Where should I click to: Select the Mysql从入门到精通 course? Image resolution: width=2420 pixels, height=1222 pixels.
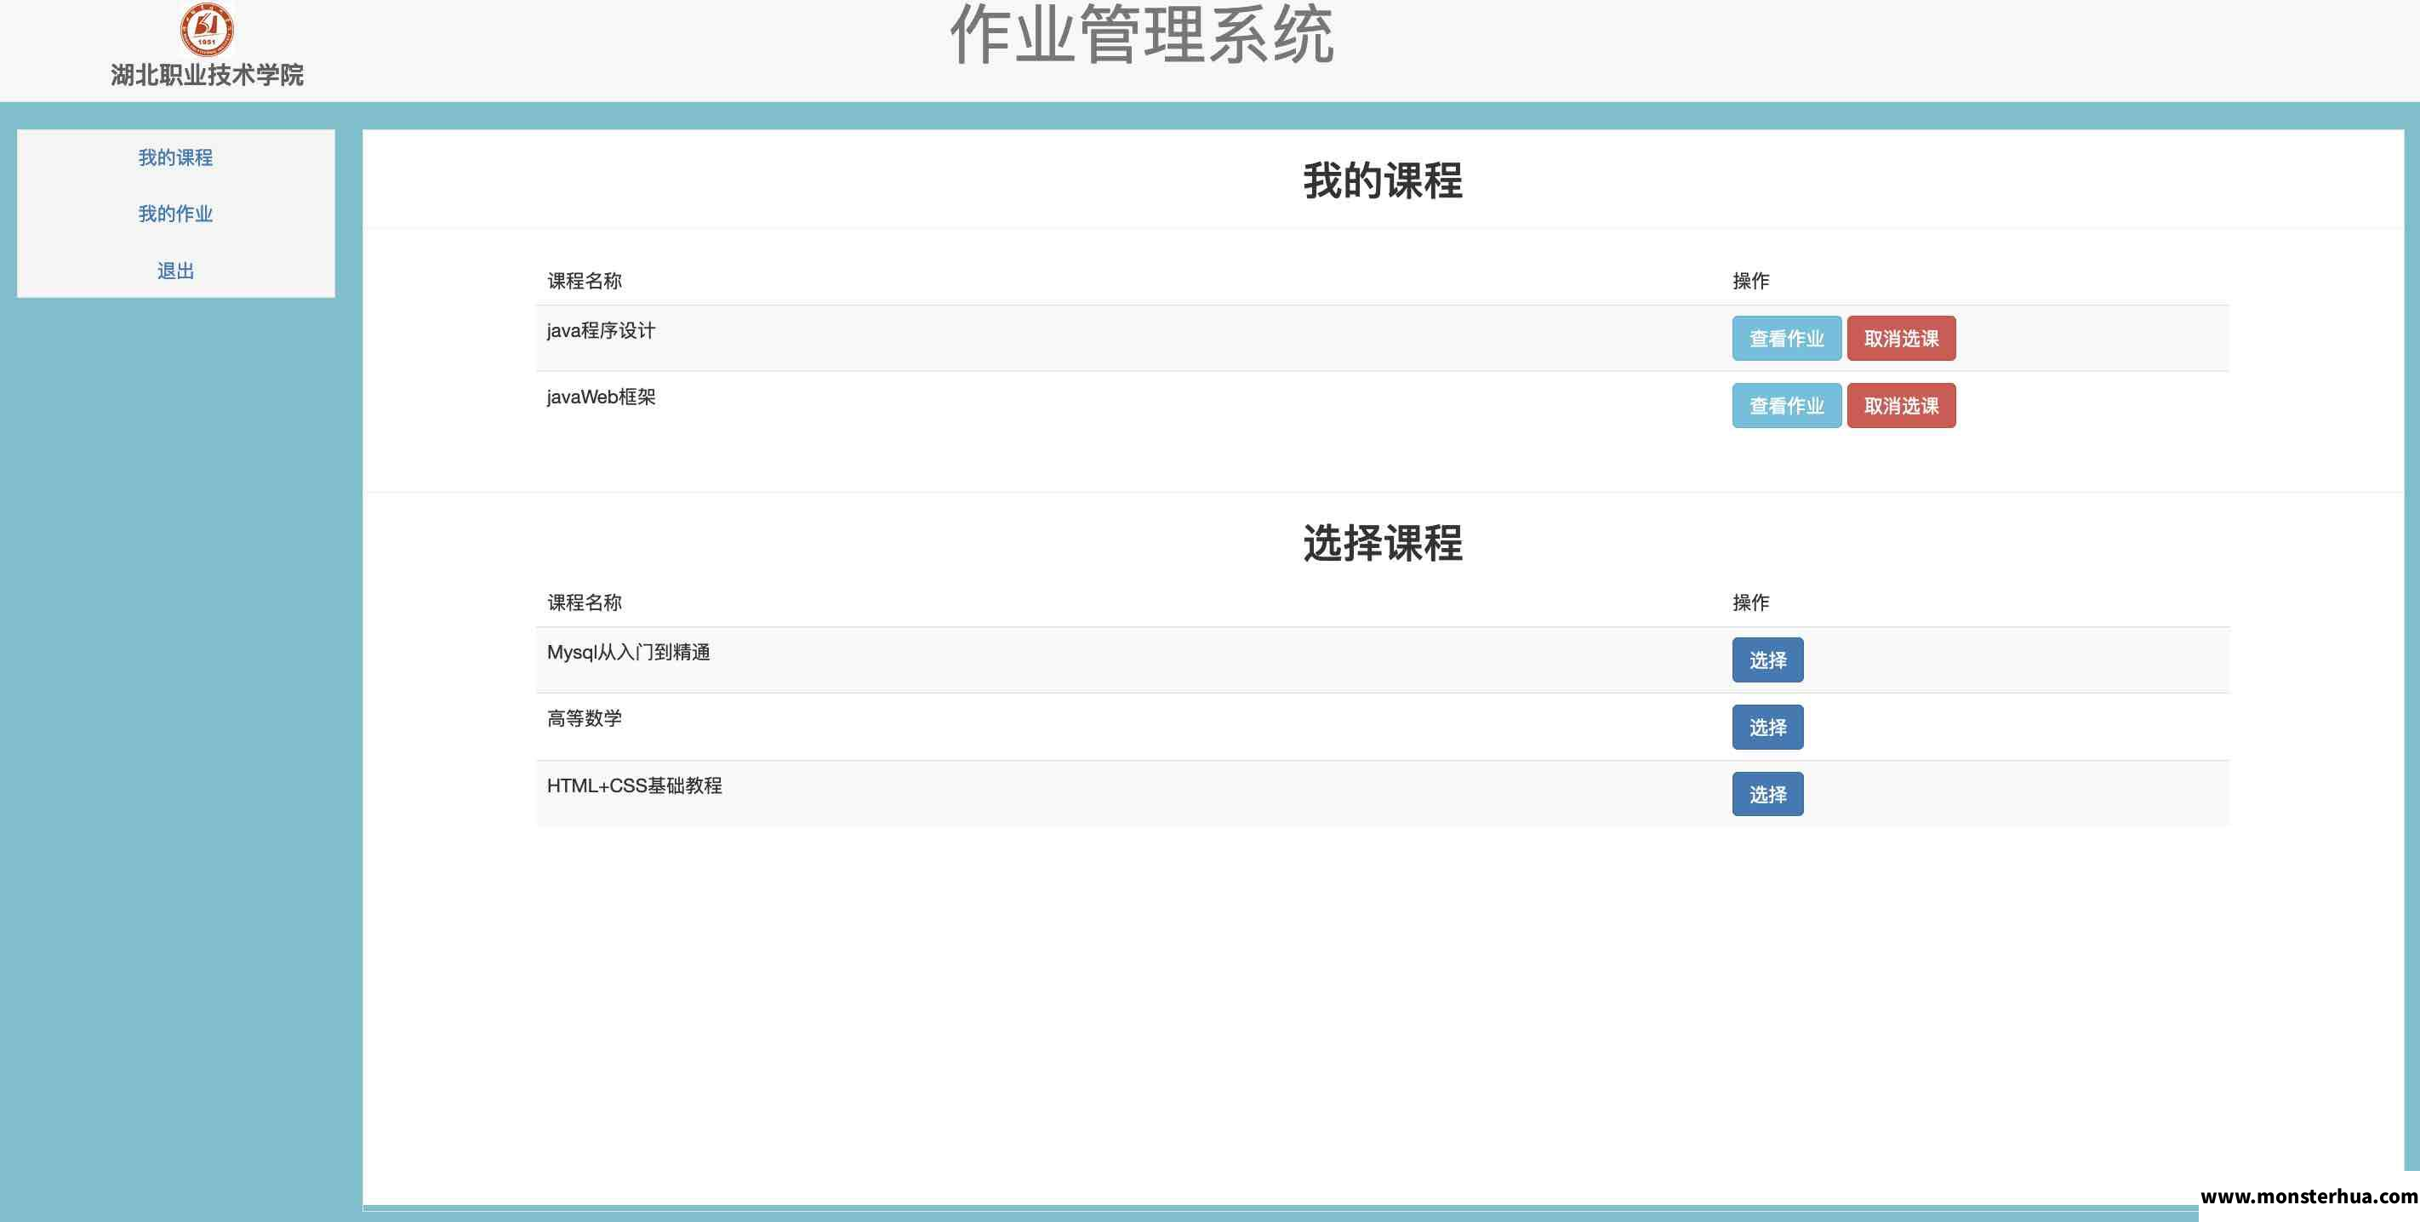(1767, 660)
